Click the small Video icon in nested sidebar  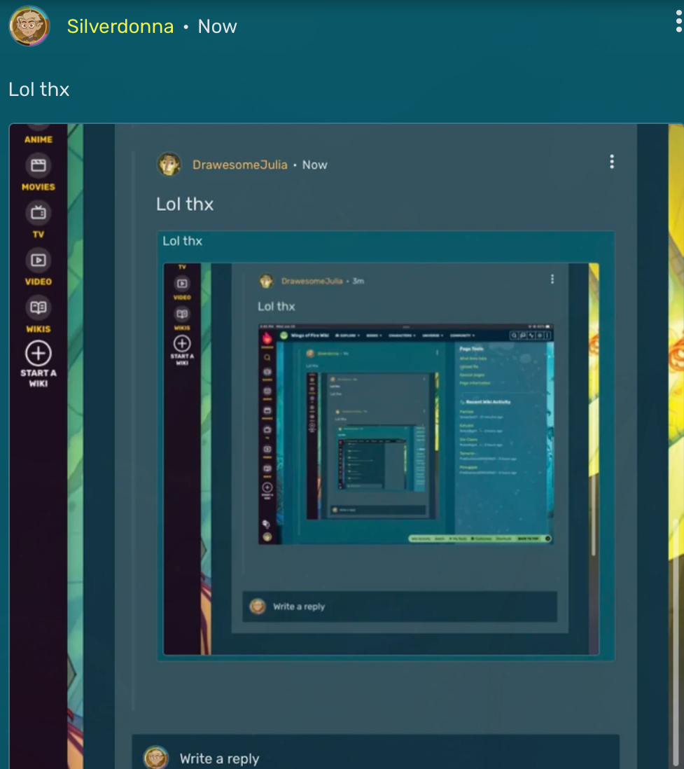182,284
